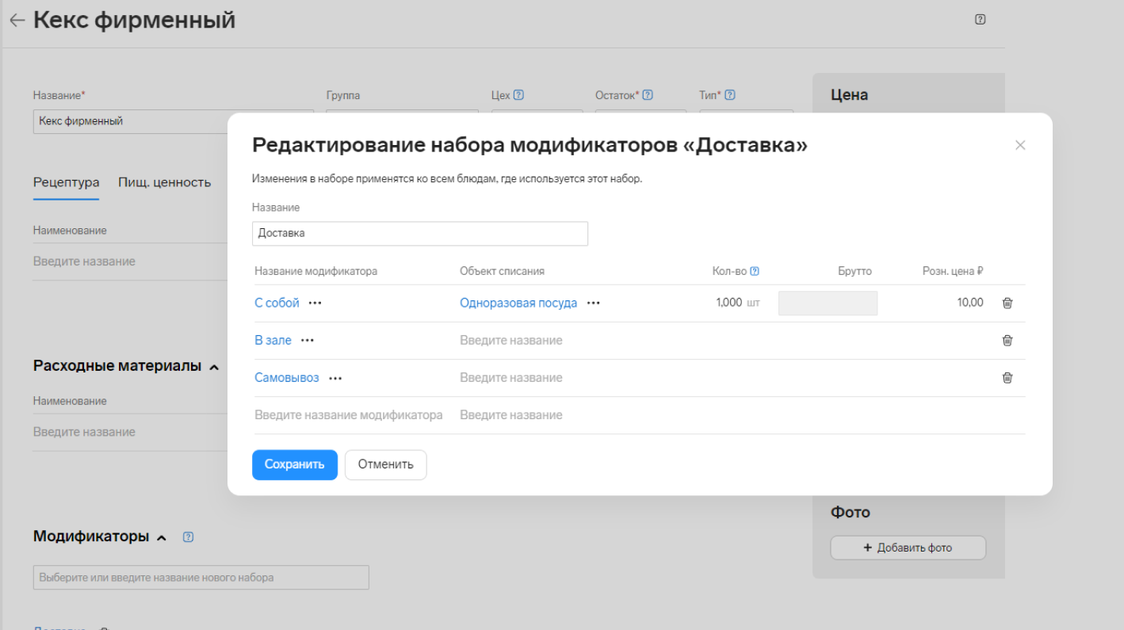This screenshot has height=630, width=1124.
Task: Open options dots next to 'Самовывоз'
Action: 335,378
